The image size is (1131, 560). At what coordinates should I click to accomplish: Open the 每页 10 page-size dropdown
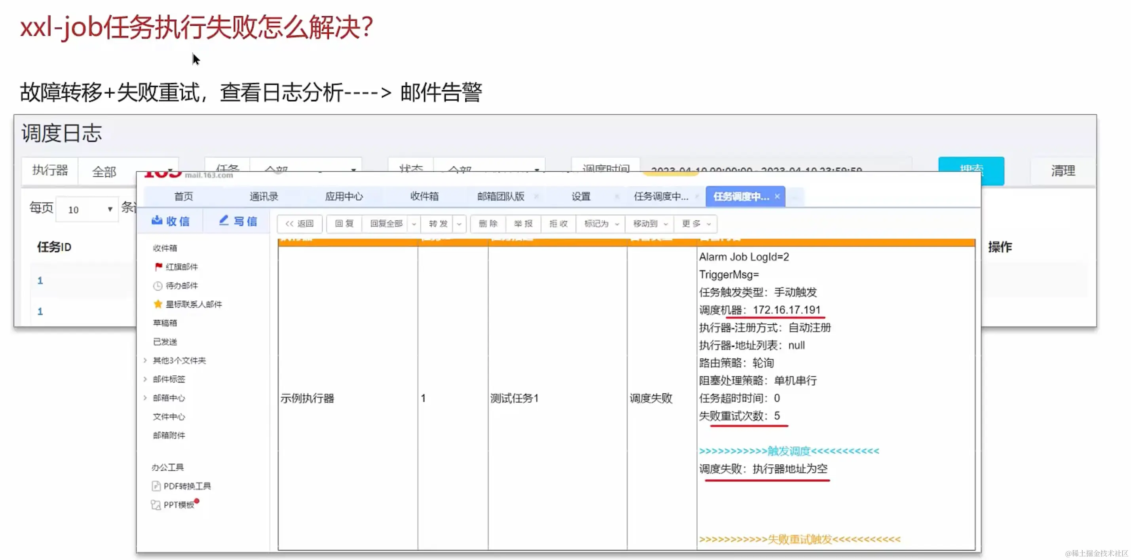pyautogui.click(x=88, y=209)
